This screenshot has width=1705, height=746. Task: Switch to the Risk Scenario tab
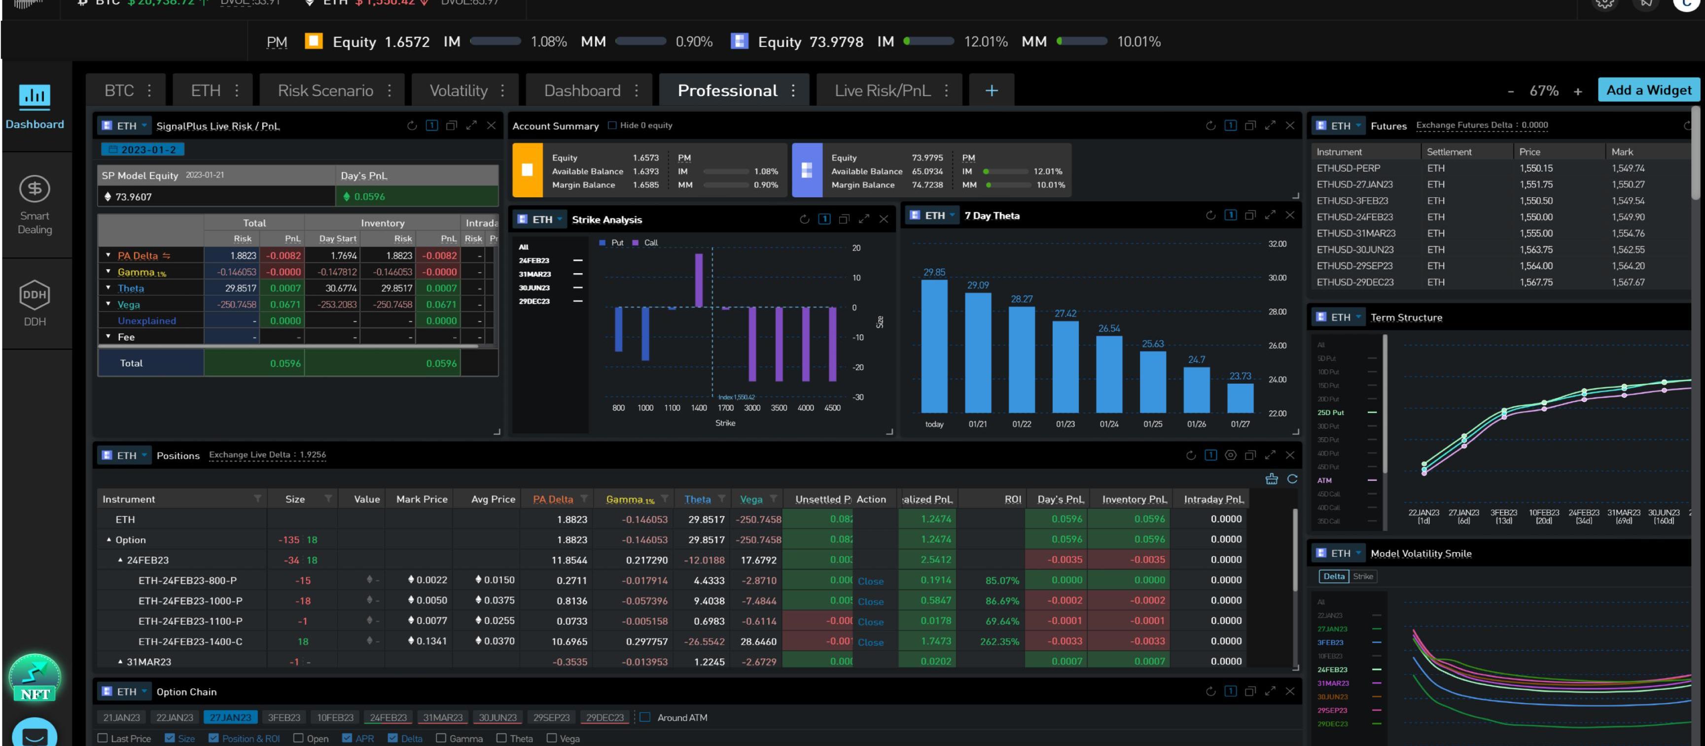[x=325, y=91]
